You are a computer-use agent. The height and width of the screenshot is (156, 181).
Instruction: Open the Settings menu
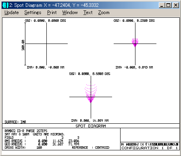click(x=33, y=12)
